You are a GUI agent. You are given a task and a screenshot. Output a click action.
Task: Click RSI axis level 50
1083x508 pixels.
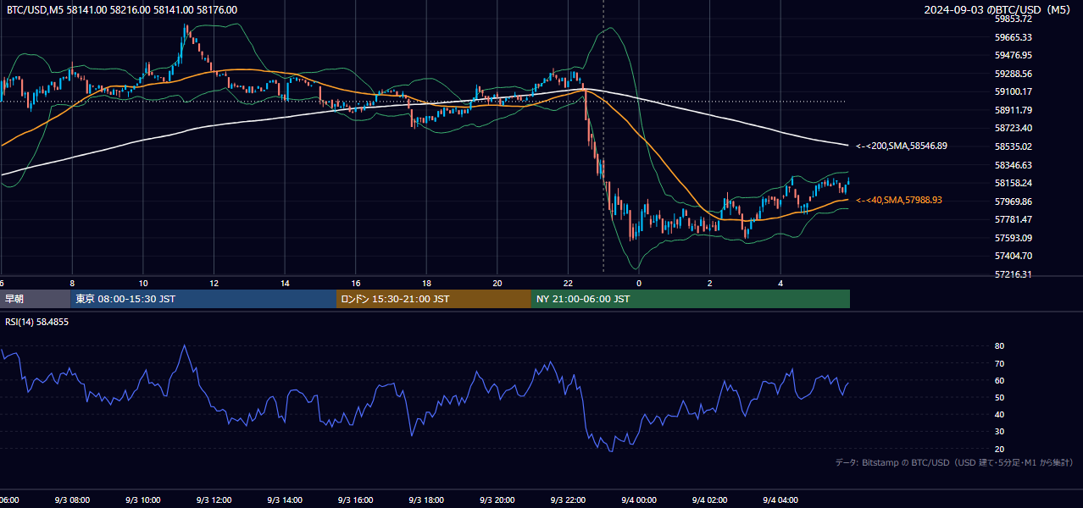[999, 397]
